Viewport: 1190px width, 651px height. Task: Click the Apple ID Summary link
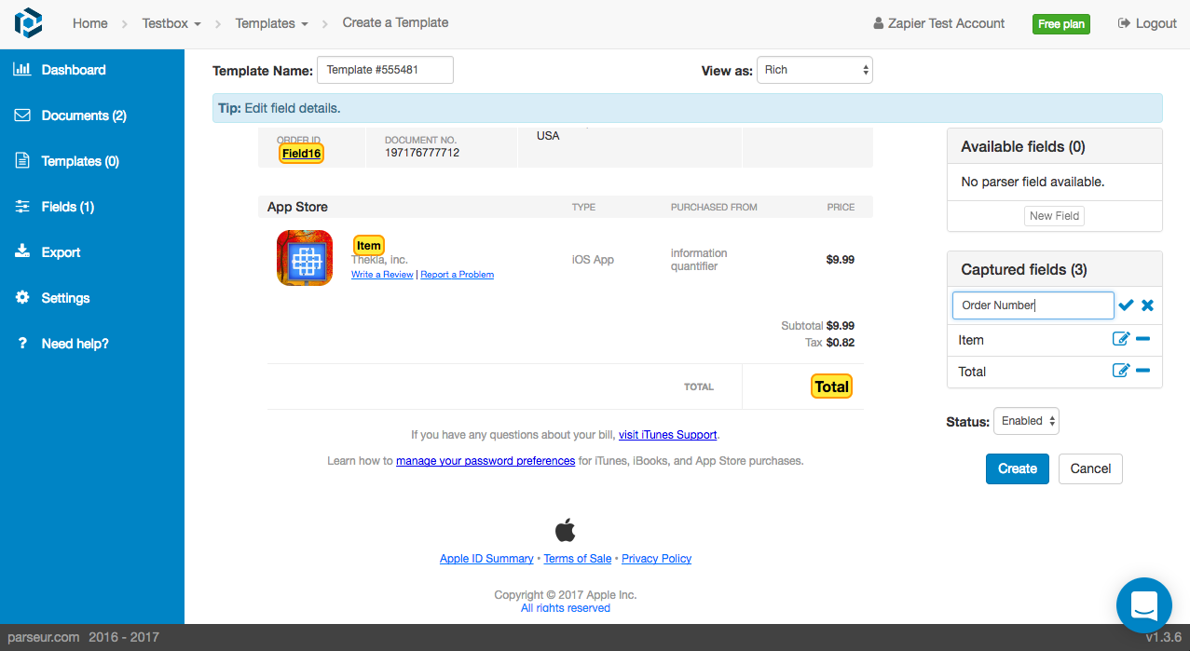tap(486, 559)
